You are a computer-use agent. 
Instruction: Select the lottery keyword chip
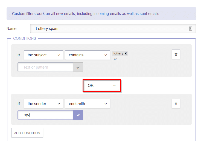click(x=118, y=53)
